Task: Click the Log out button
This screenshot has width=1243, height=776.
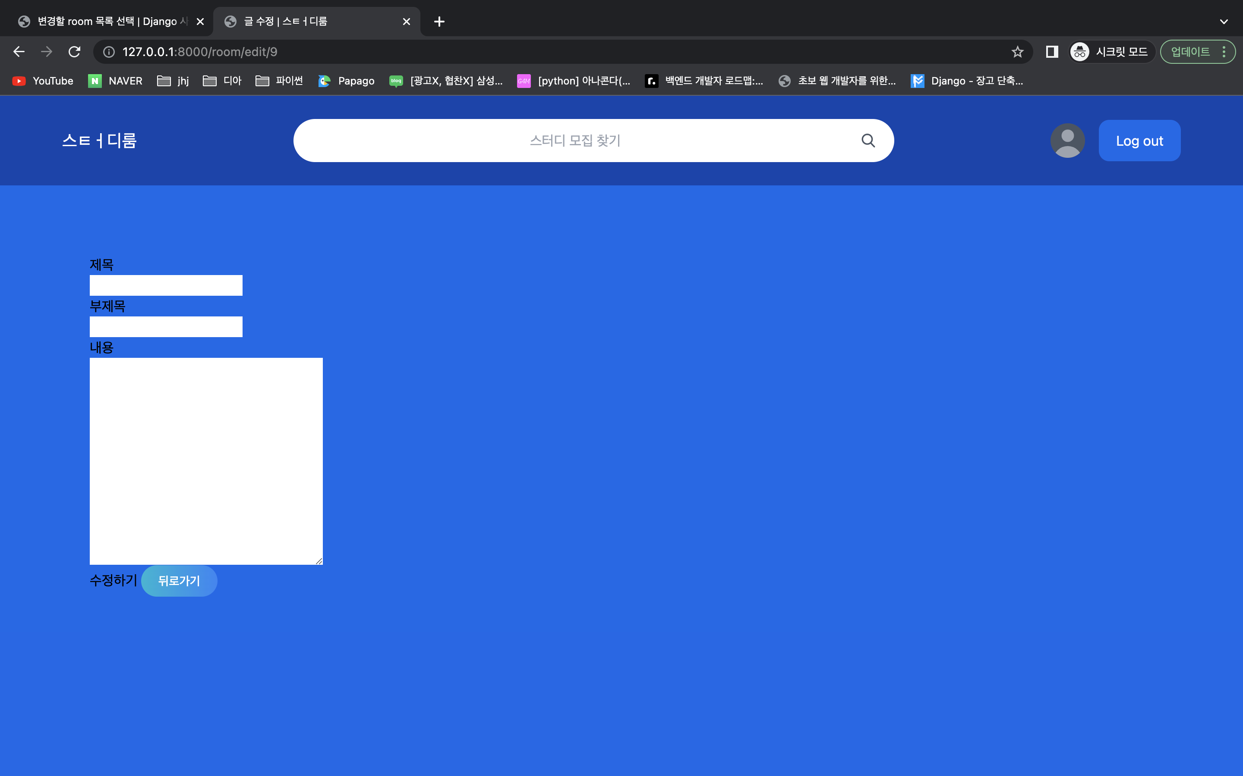Action: pyautogui.click(x=1139, y=141)
